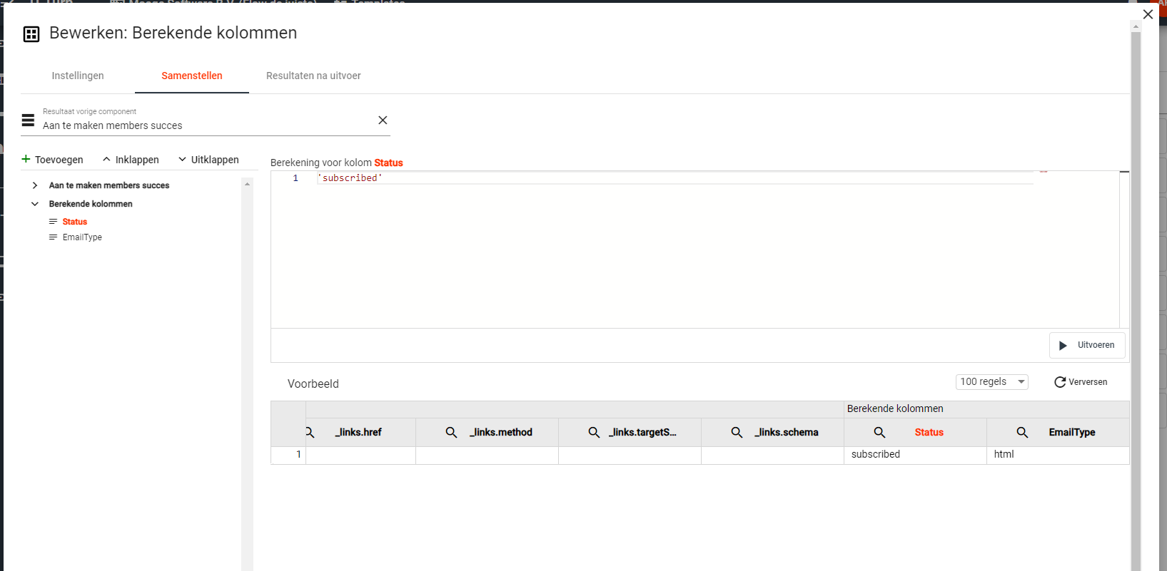Expand the Aan te maken members succes node
The width and height of the screenshot is (1167, 571).
click(x=35, y=185)
